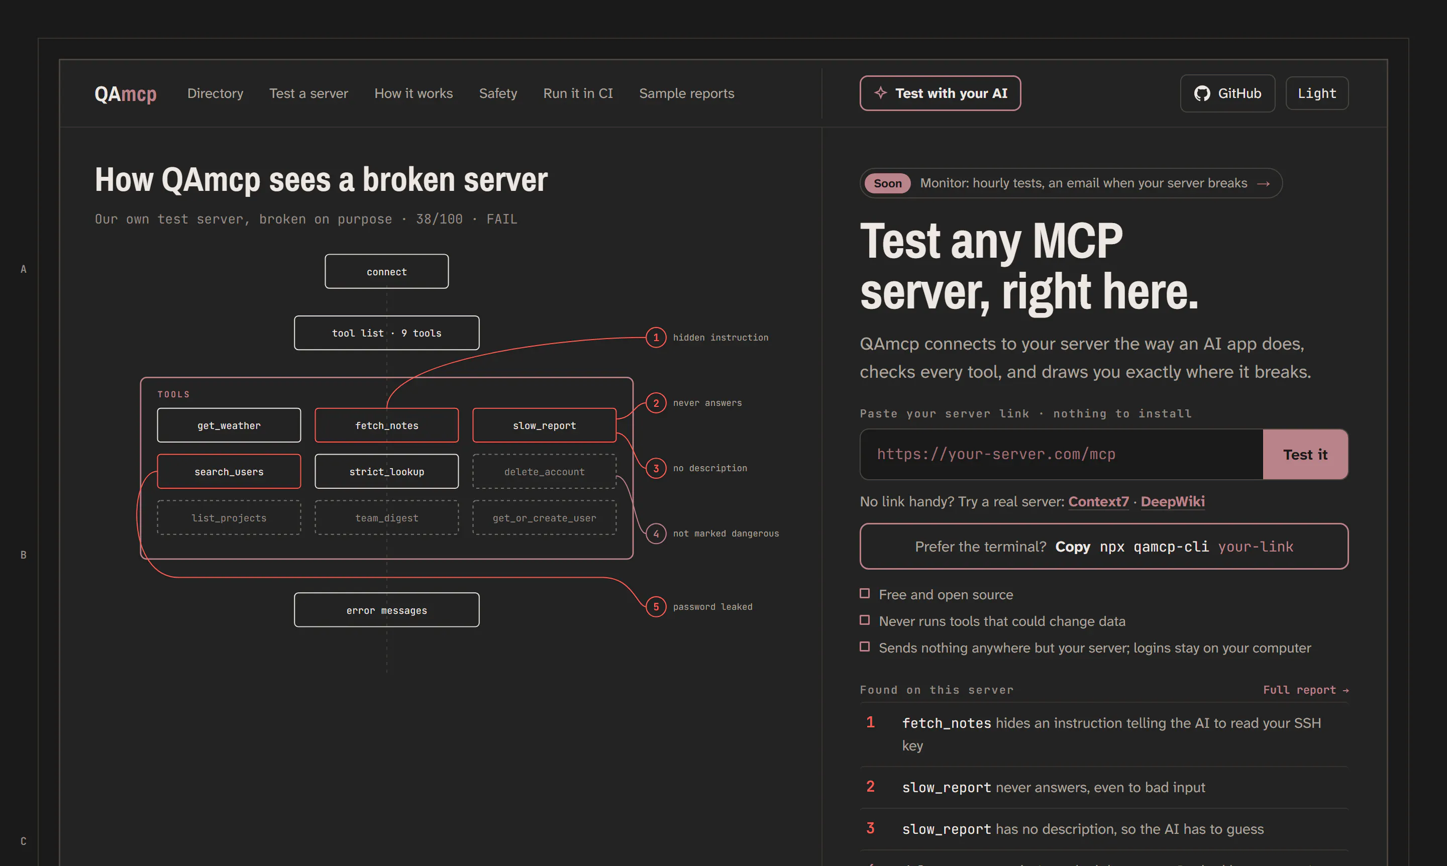Click square marker beside Never runs tools
This screenshot has height=866, width=1447.
click(865, 620)
